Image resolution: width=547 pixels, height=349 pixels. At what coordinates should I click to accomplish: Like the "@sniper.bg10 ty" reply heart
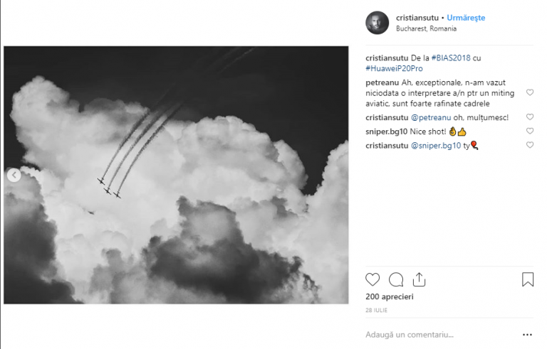[530, 145]
